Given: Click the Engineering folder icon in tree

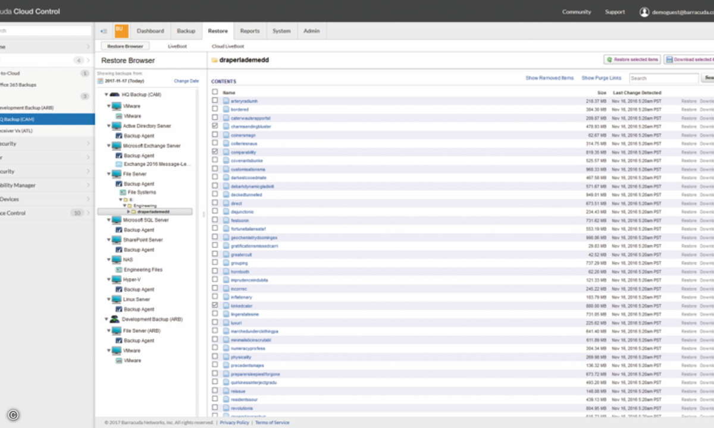Looking at the screenshot, I should (x=130, y=206).
